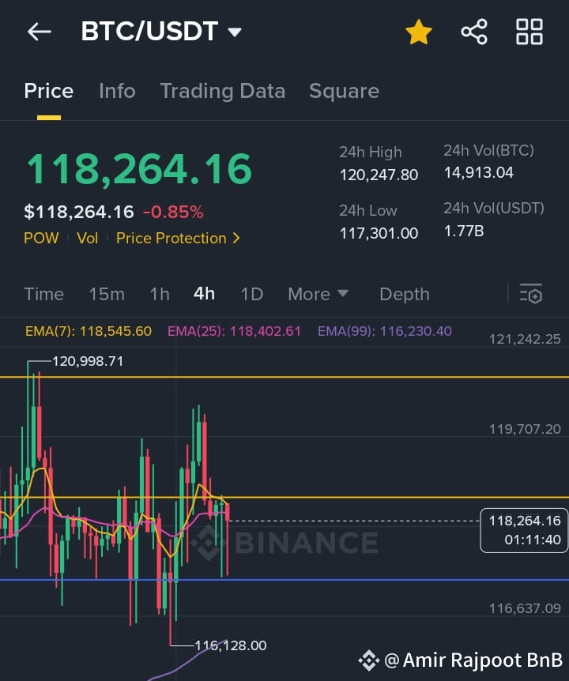
Task: Switch to the Price tab
Action: tap(49, 91)
